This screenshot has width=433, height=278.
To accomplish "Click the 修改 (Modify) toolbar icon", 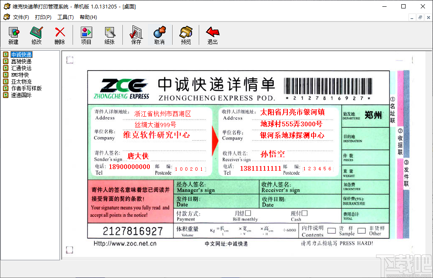I will click(36, 35).
